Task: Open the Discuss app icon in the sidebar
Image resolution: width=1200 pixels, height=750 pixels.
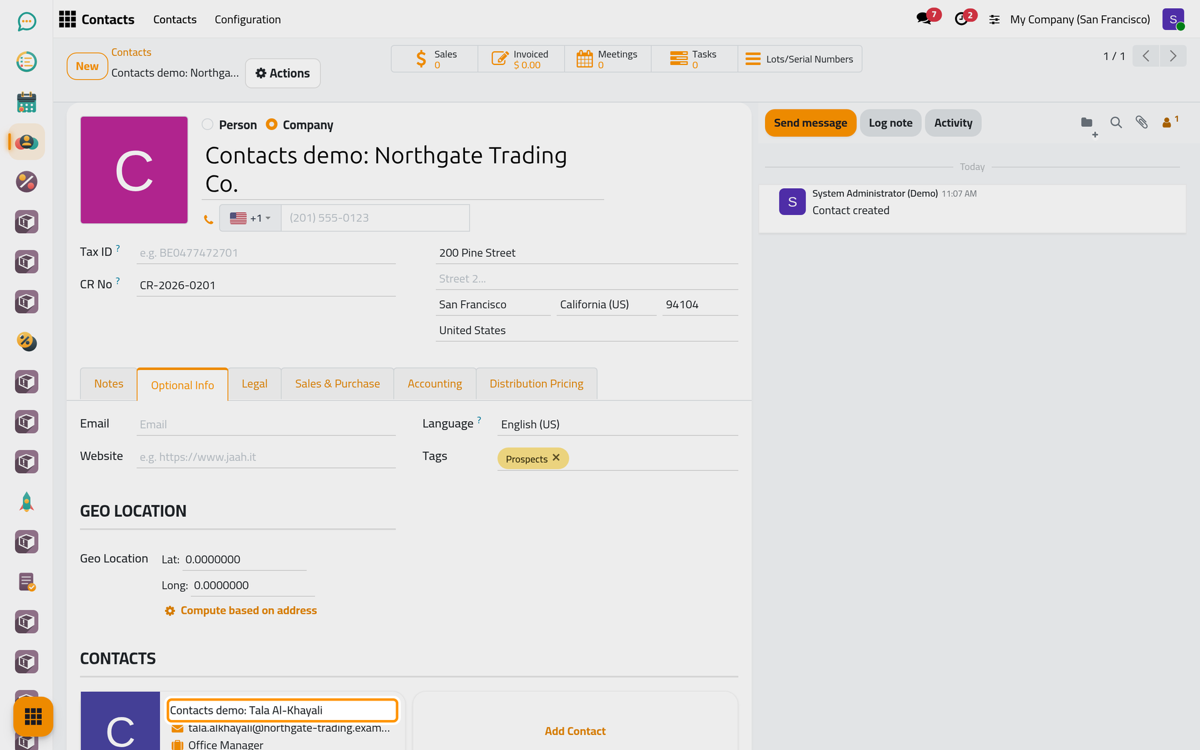Action: (26, 22)
